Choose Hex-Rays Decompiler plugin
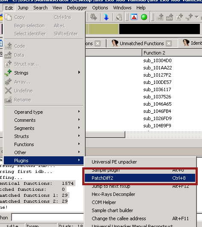The width and height of the screenshot is (202, 227). [140, 194]
